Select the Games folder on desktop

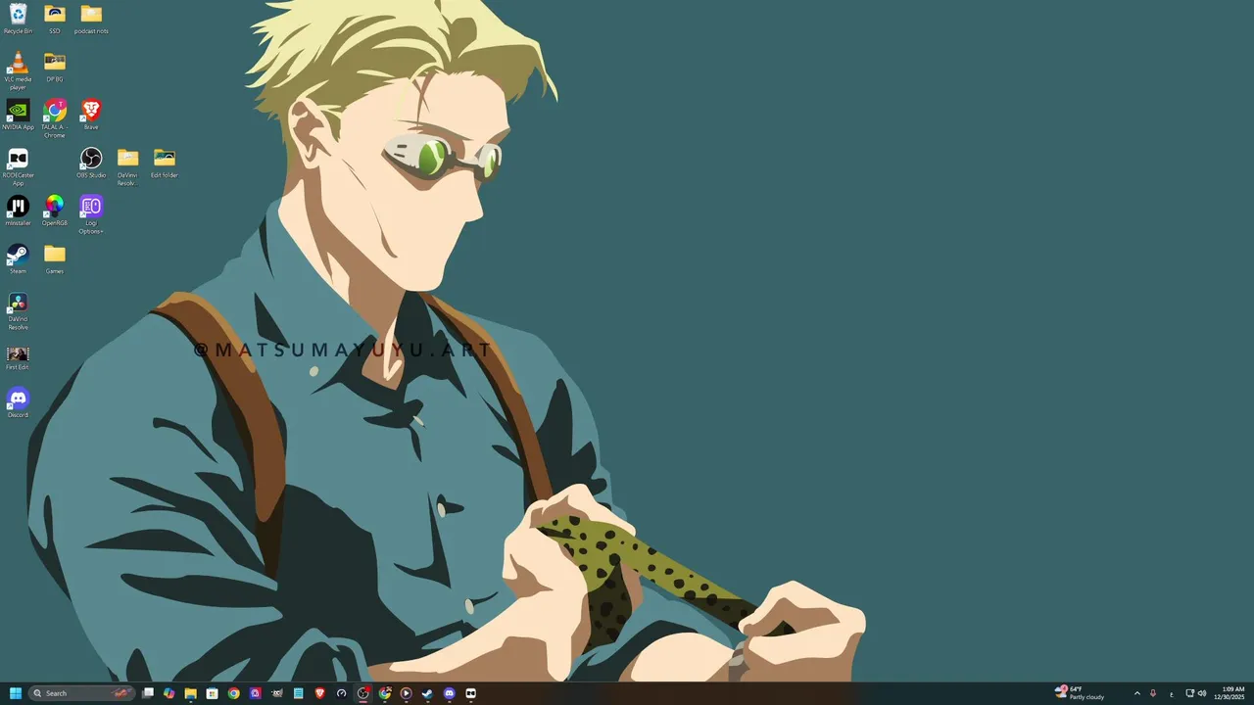(55, 258)
